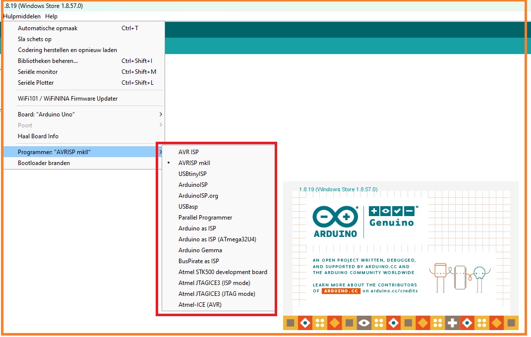Screen dimensions: 531x337
Task: Choose Arduino Gemma programmer
Action: [x=219, y=250]
